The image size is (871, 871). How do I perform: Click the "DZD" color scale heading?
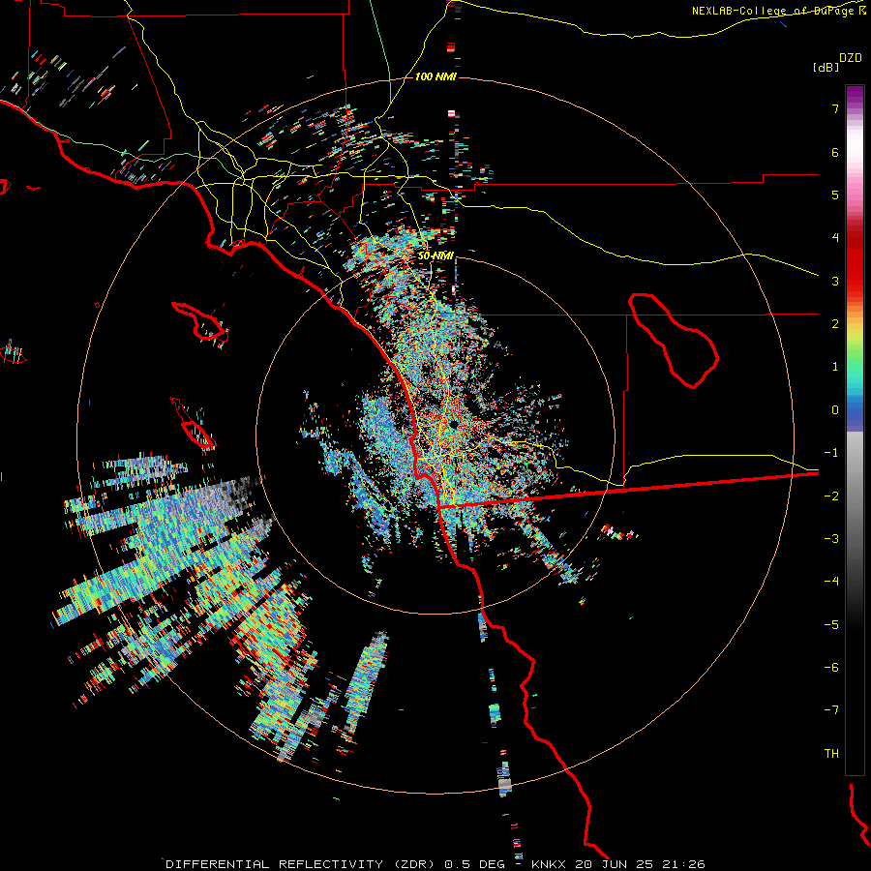[851, 58]
